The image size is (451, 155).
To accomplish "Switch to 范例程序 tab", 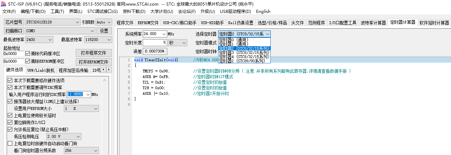I will tap(316, 23).
